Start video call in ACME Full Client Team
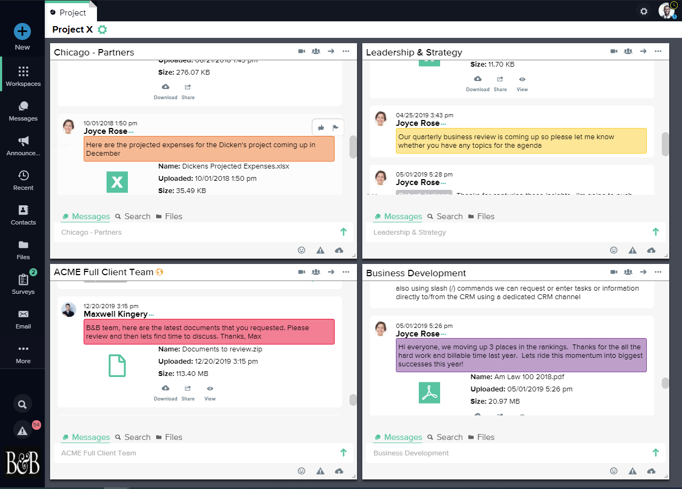 point(302,272)
